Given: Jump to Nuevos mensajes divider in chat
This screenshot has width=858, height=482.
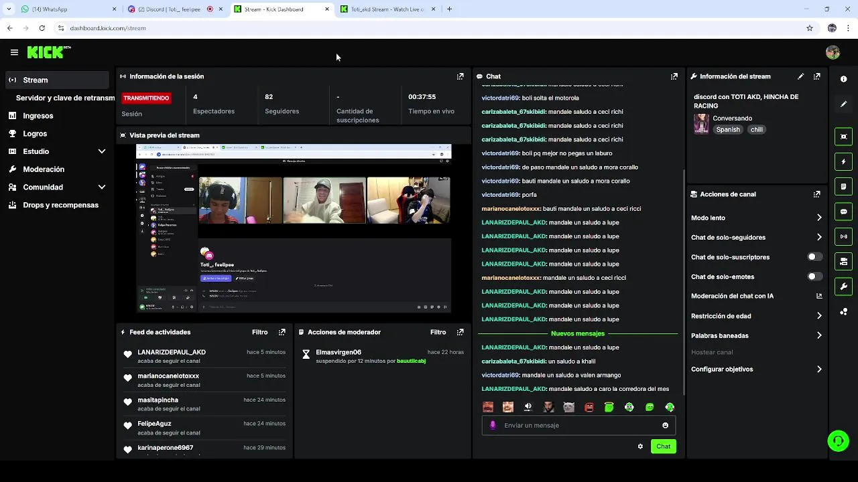Looking at the screenshot, I should pyautogui.click(x=578, y=333).
